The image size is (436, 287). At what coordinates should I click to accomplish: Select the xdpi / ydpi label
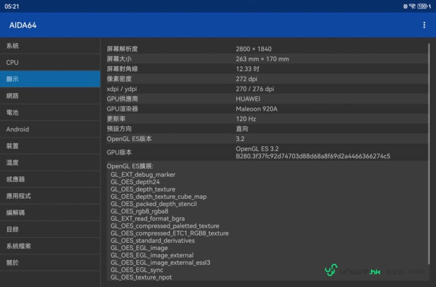point(122,89)
